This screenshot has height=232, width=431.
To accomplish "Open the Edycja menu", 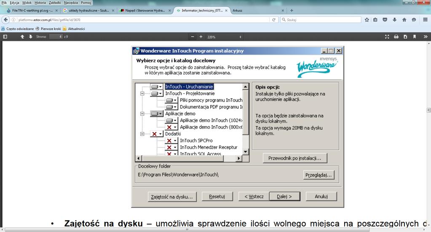I will 14,3.
